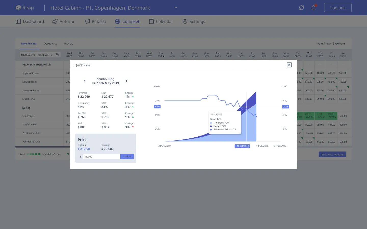Click the 10/04/2019 date marker on chart

click(242, 146)
